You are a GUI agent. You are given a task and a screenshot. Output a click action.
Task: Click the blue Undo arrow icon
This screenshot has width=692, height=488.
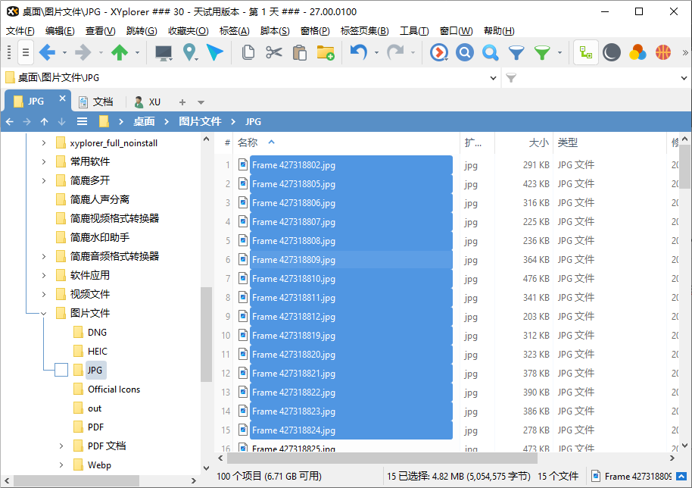pyautogui.click(x=358, y=52)
